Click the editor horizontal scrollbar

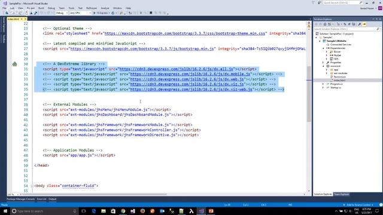(x=94, y=194)
